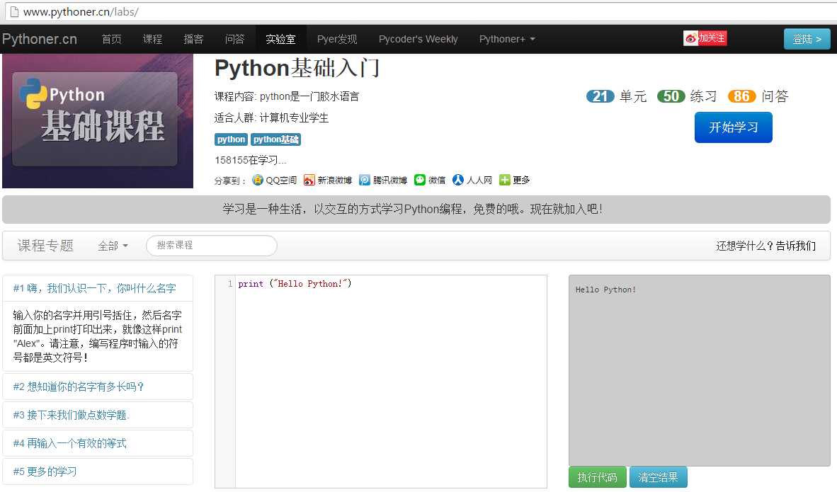Click 清空结果 to clear the output
Image resolution: width=837 pixels, height=492 pixels.
(x=658, y=477)
